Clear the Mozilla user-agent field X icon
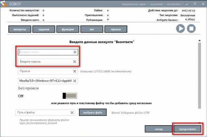The height and width of the screenshot is (137, 207). click(75, 81)
